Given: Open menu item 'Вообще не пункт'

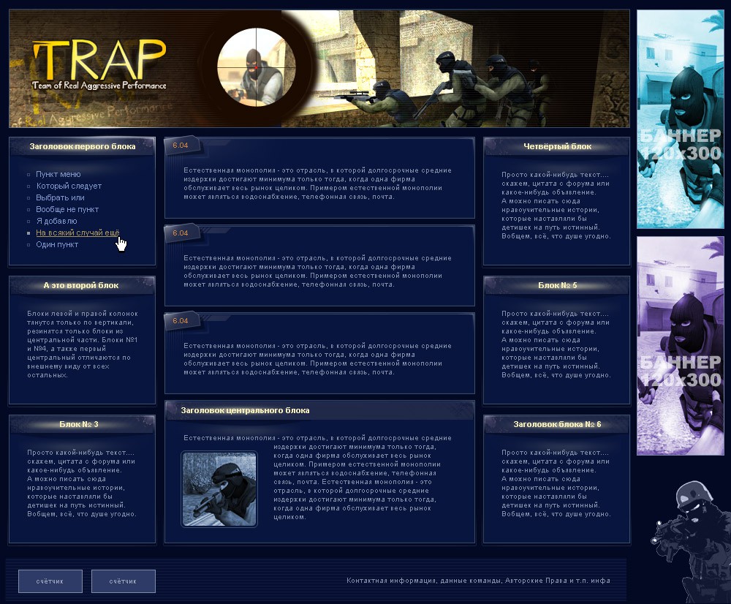Looking at the screenshot, I should (x=67, y=209).
